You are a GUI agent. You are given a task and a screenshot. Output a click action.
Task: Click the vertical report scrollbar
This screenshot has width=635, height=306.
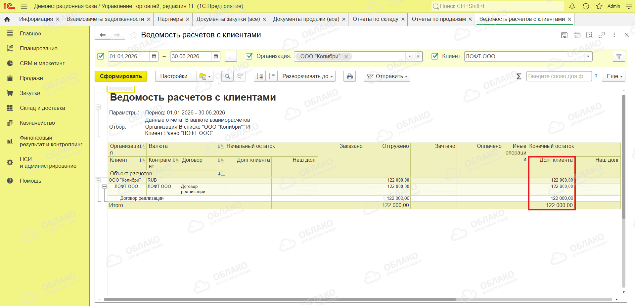pos(624,157)
